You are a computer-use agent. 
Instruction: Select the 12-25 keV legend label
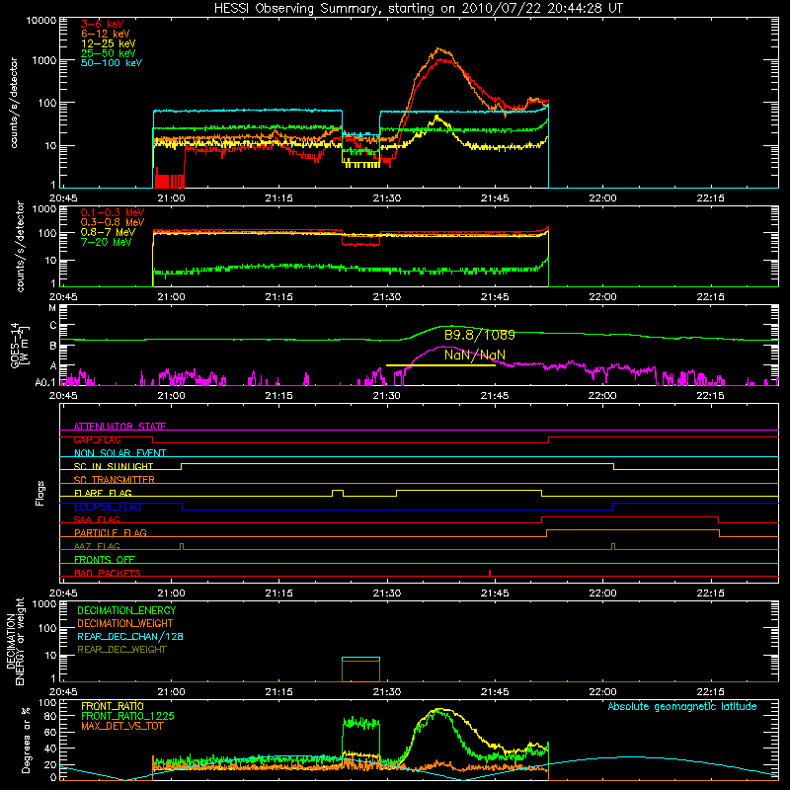tap(109, 43)
